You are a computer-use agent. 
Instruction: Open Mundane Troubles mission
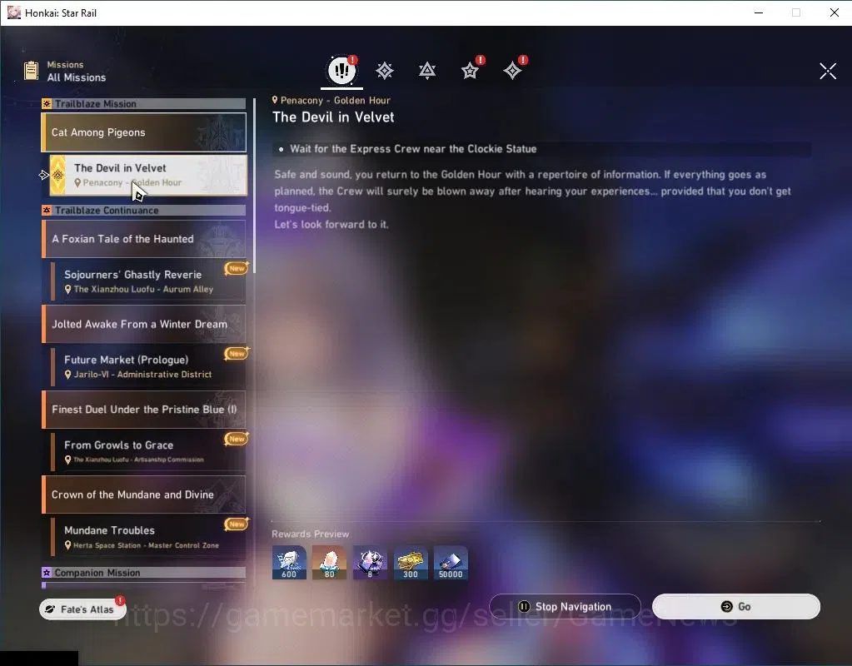148,537
